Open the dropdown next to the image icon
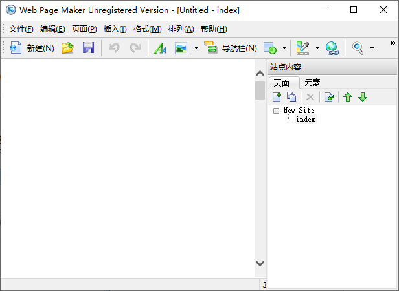Viewport: 399px width, 291px height. pyautogui.click(x=196, y=48)
